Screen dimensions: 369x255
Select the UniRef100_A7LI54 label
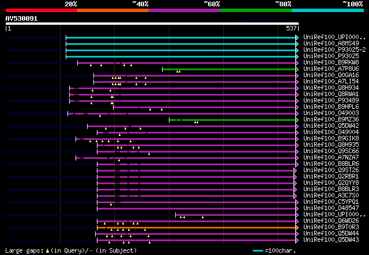pos(331,82)
